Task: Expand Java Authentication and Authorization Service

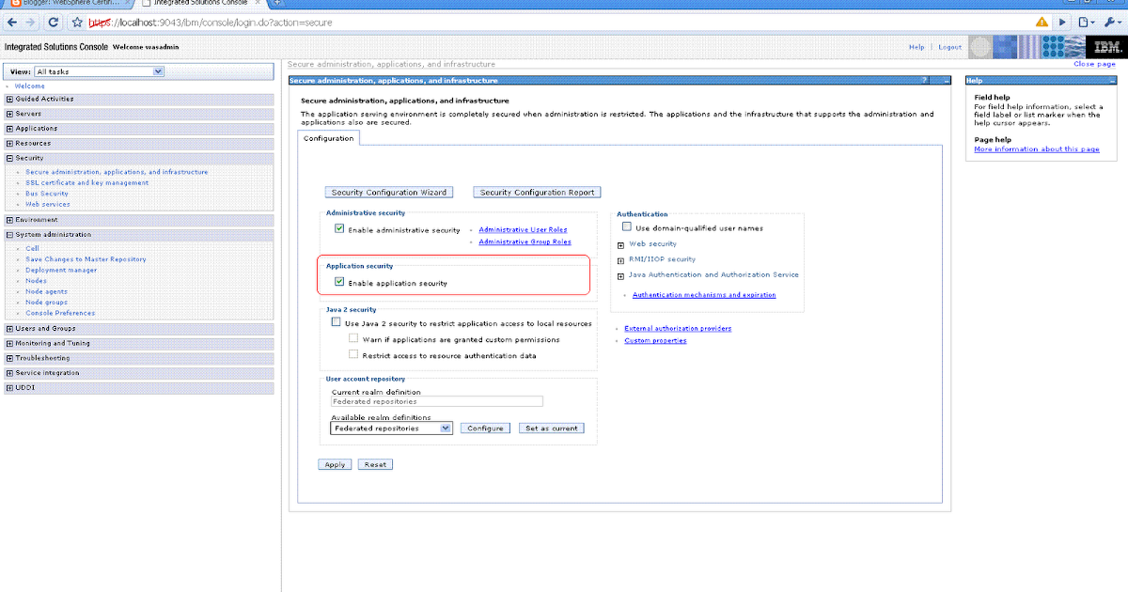Action: click(x=620, y=275)
